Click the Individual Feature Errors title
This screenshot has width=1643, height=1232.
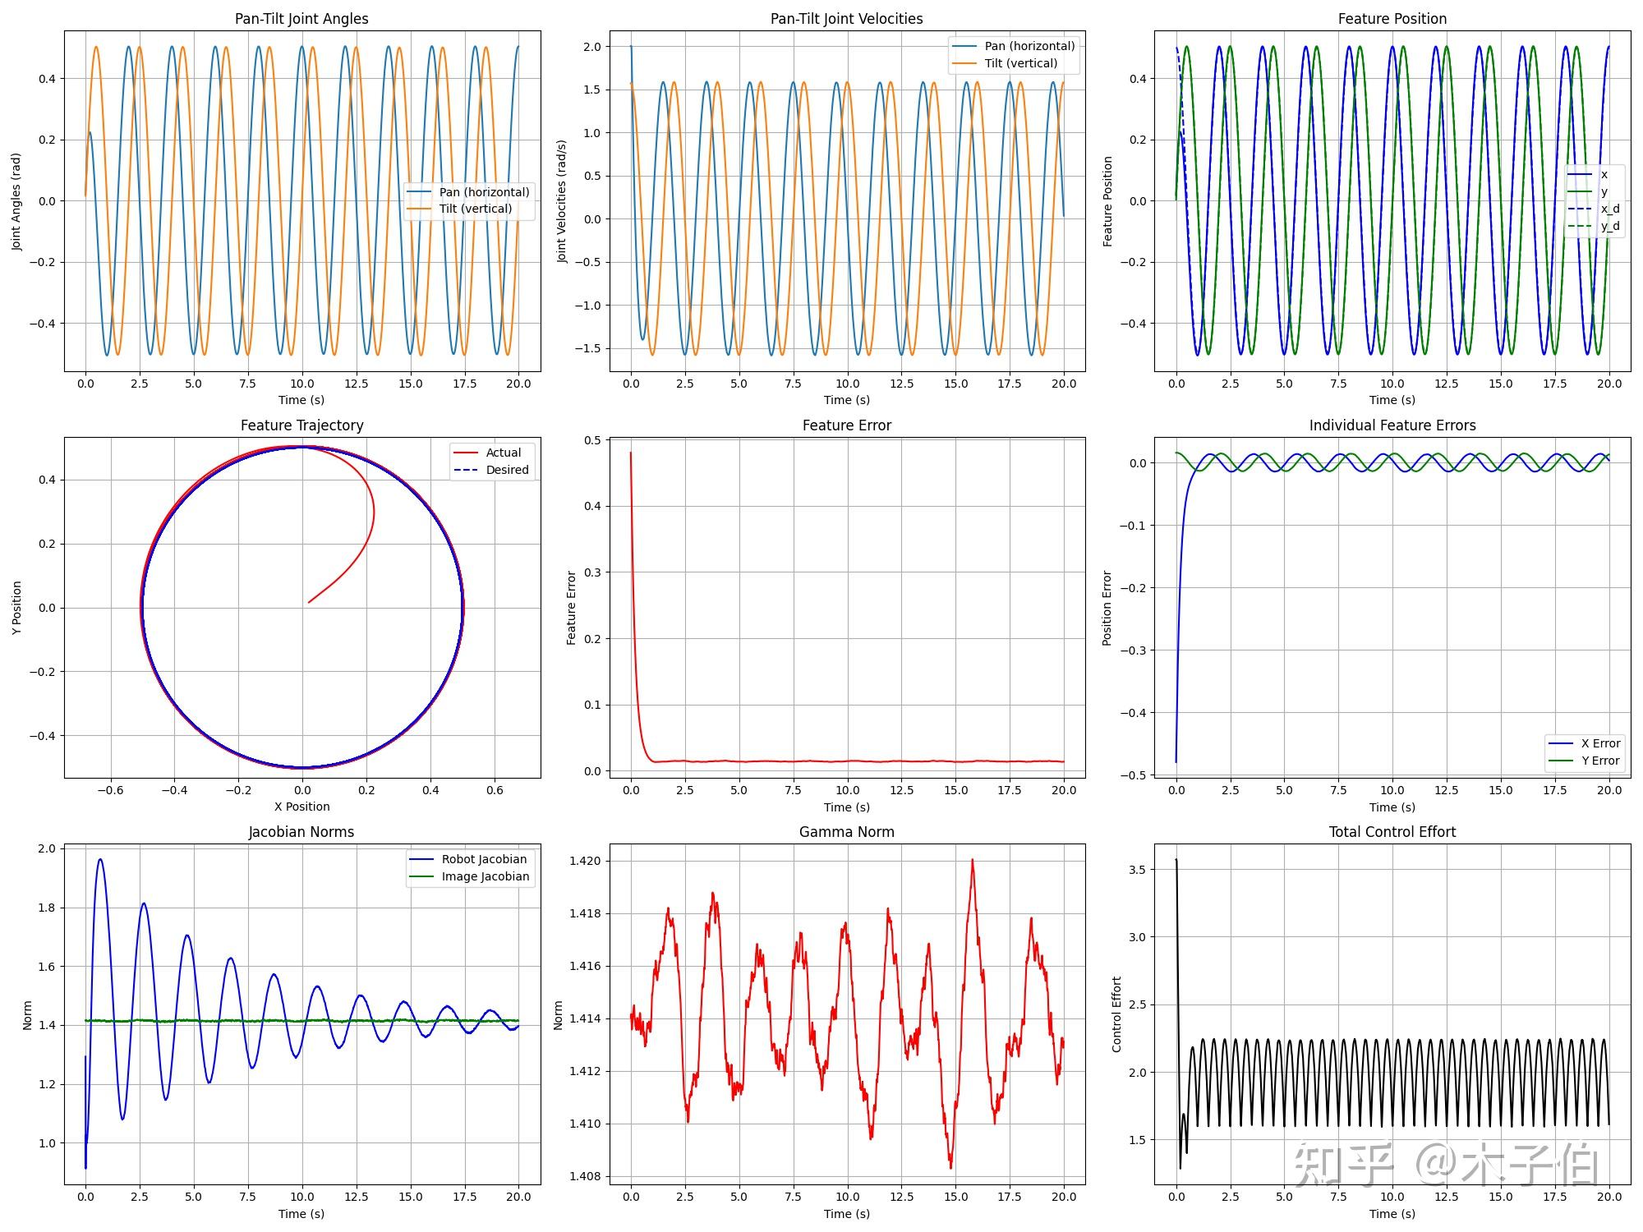coord(1392,425)
